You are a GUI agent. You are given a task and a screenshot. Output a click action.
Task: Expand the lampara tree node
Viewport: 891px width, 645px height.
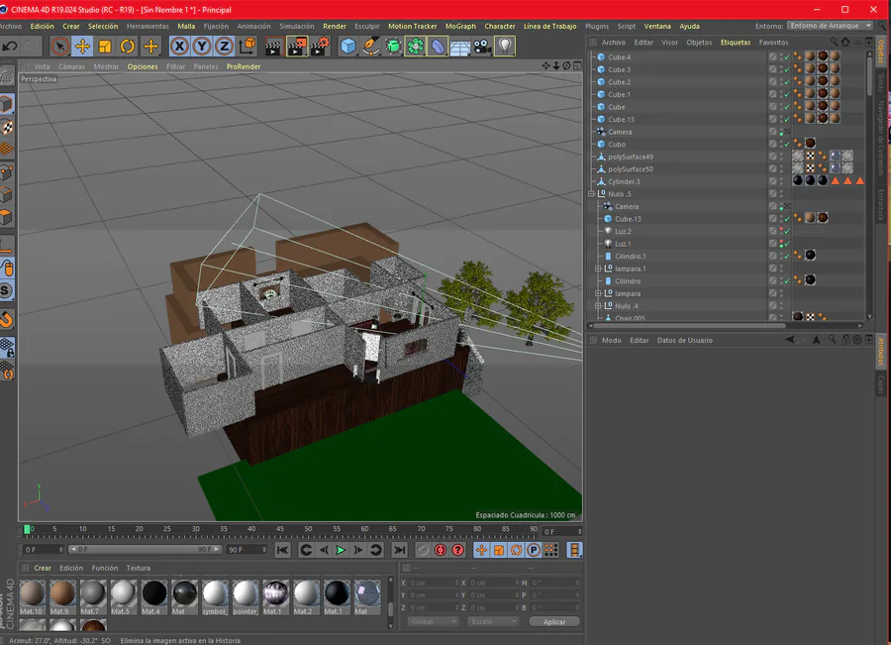pos(598,293)
